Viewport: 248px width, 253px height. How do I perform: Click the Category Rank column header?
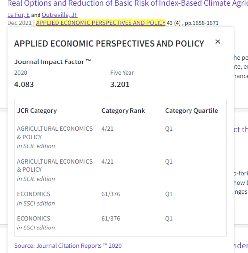coord(123,111)
